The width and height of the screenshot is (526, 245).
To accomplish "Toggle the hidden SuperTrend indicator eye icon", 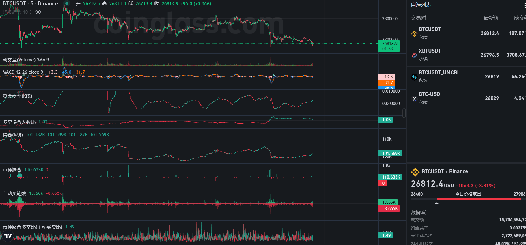I will 38,12.
